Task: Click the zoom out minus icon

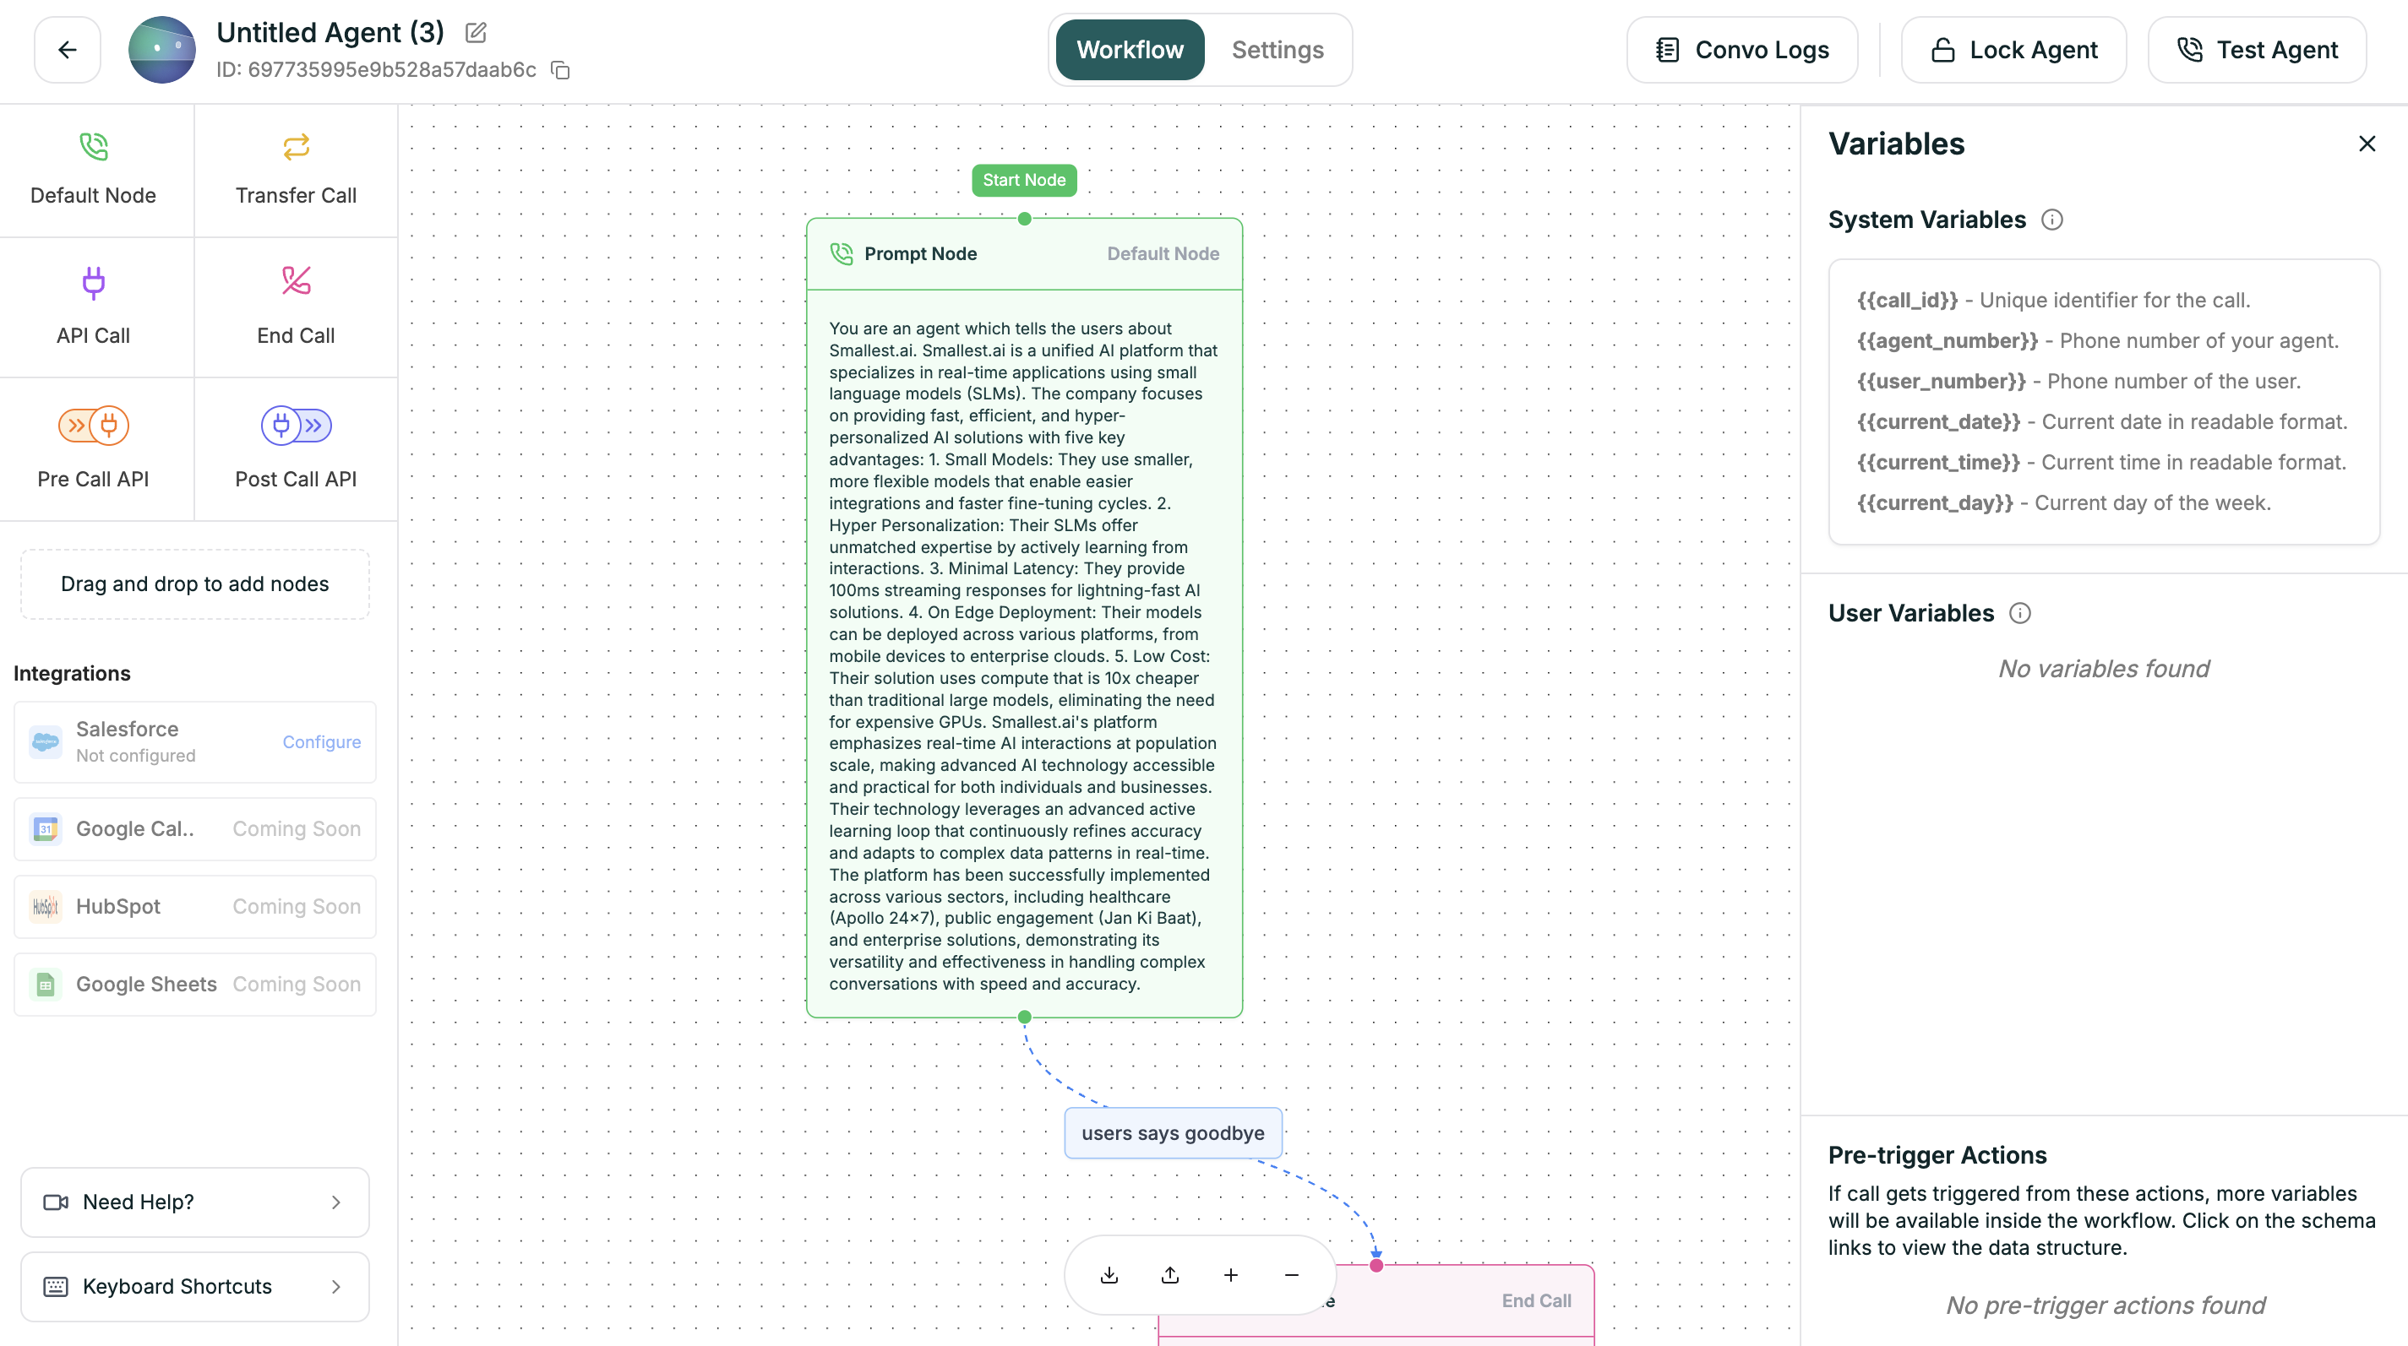Action: pos(1291,1275)
